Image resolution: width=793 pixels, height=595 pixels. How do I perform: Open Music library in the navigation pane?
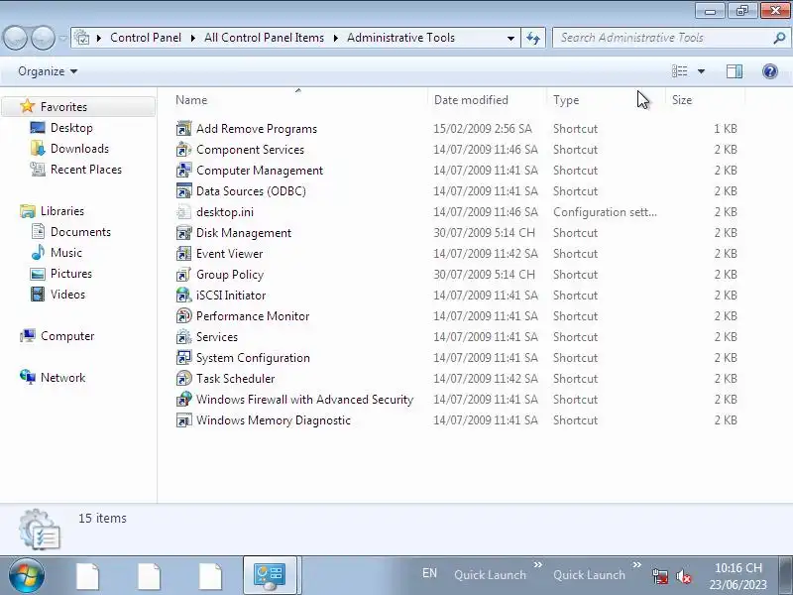point(66,253)
